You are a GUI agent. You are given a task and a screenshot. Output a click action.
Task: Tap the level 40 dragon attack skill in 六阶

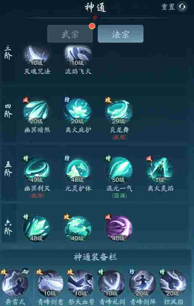78,229
